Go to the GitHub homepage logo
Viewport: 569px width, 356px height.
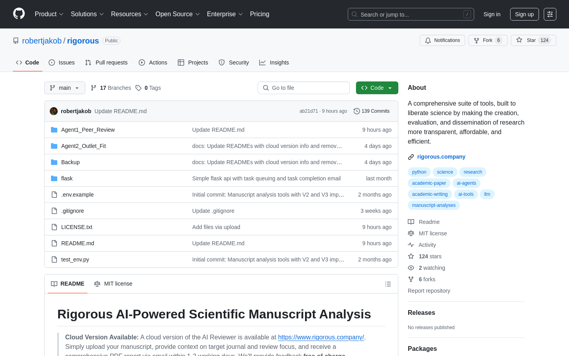(x=19, y=14)
